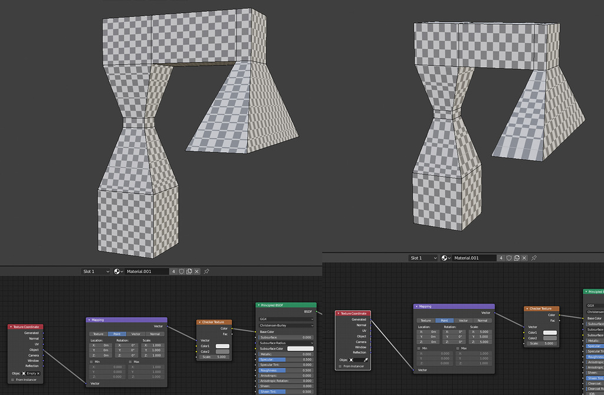Select Vector type tab in right Mapping node
The height and width of the screenshot is (395, 604).
click(x=464, y=320)
